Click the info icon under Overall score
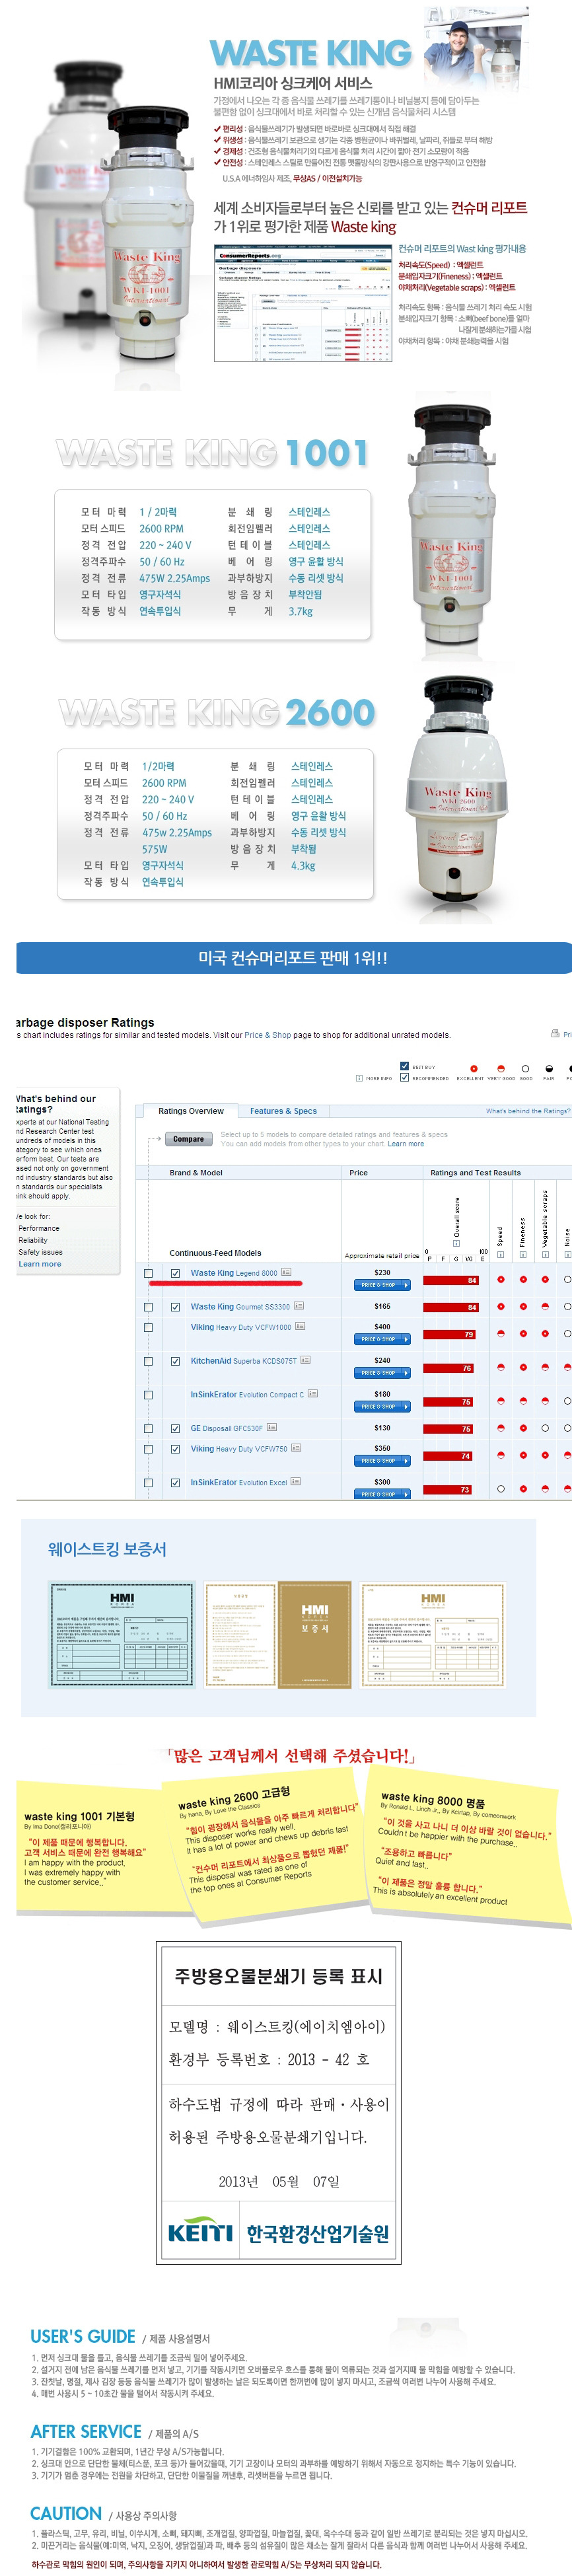Image resolution: width=572 pixels, height=2576 pixels. (457, 1243)
